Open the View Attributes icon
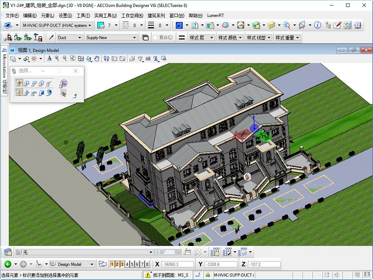373x280 pixels. pos(13,59)
